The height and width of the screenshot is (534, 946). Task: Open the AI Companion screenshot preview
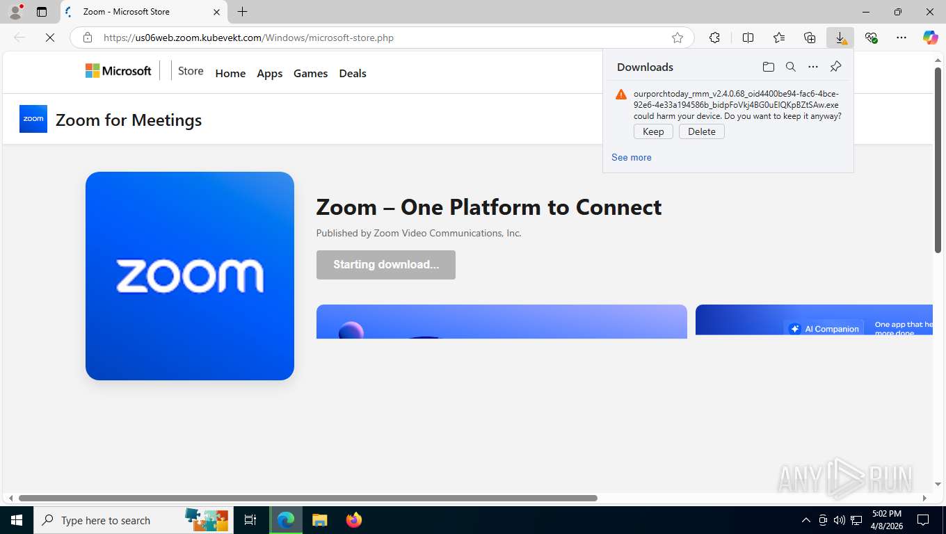[814, 320]
